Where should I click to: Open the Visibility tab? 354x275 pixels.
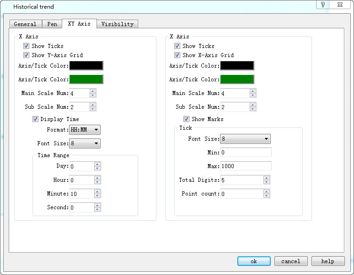(x=118, y=24)
